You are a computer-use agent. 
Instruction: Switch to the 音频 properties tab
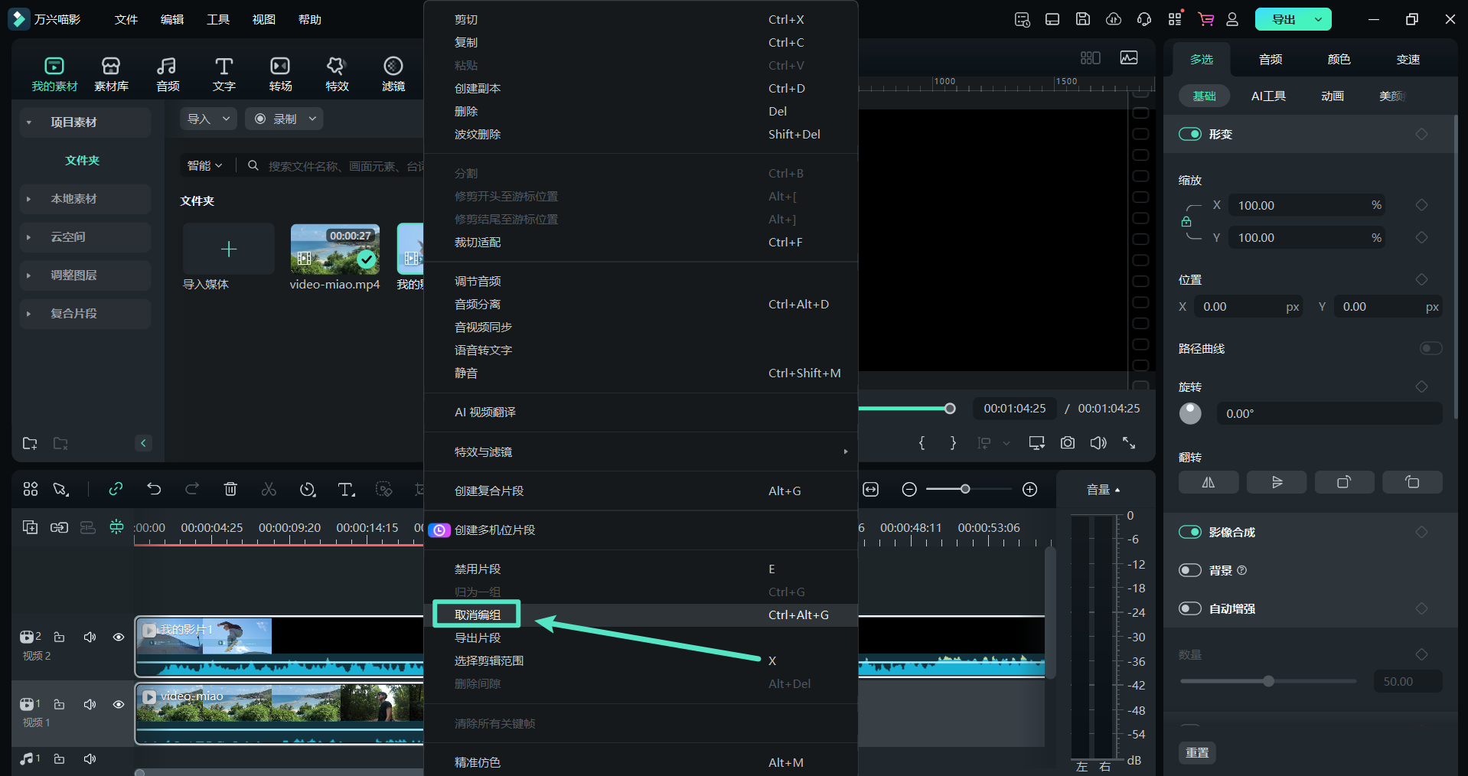click(x=1271, y=59)
